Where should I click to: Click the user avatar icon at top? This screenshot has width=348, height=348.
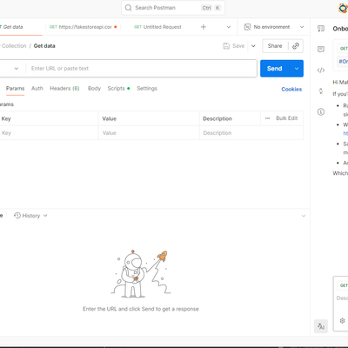(343, 8)
